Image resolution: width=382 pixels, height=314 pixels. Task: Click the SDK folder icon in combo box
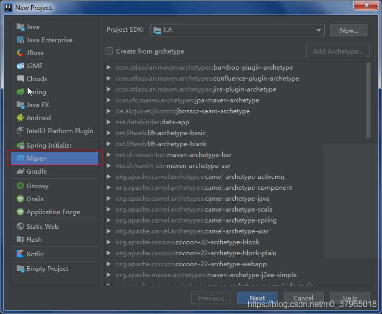pos(157,31)
